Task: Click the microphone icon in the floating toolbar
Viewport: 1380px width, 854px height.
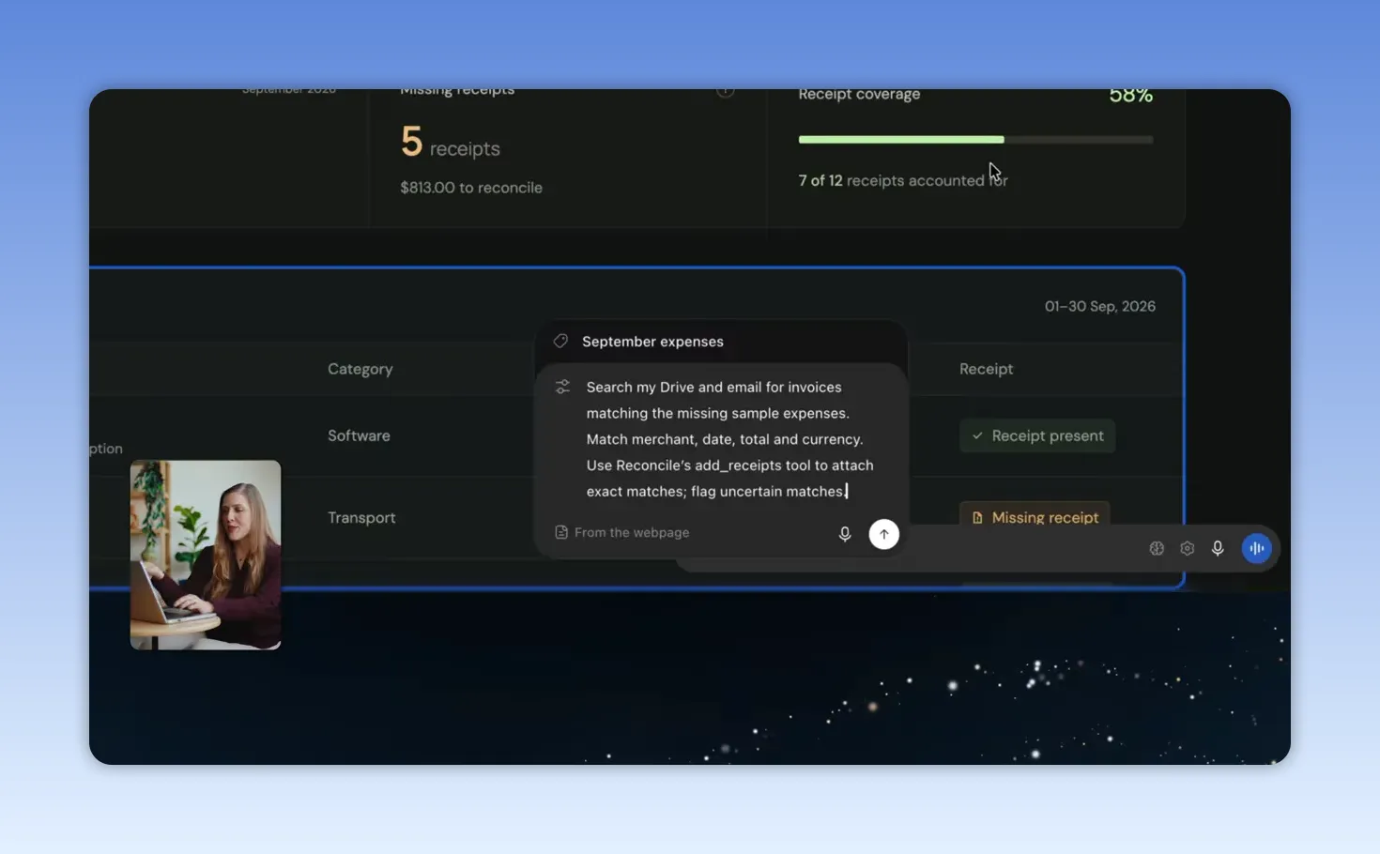Action: click(x=1218, y=548)
